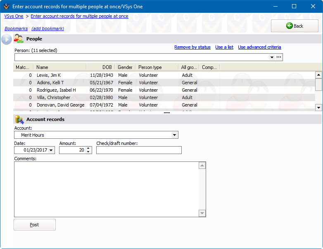
Task: Expand the Account dropdown showing Merit Hours
Action: [x=175, y=135]
